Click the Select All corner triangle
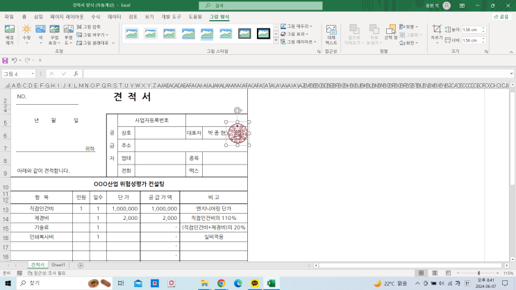This screenshot has height=290, width=516. tap(6, 85)
